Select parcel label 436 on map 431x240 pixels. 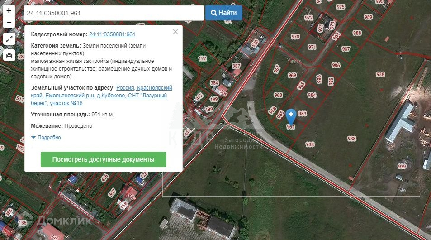pyautogui.click(x=104, y=178)
